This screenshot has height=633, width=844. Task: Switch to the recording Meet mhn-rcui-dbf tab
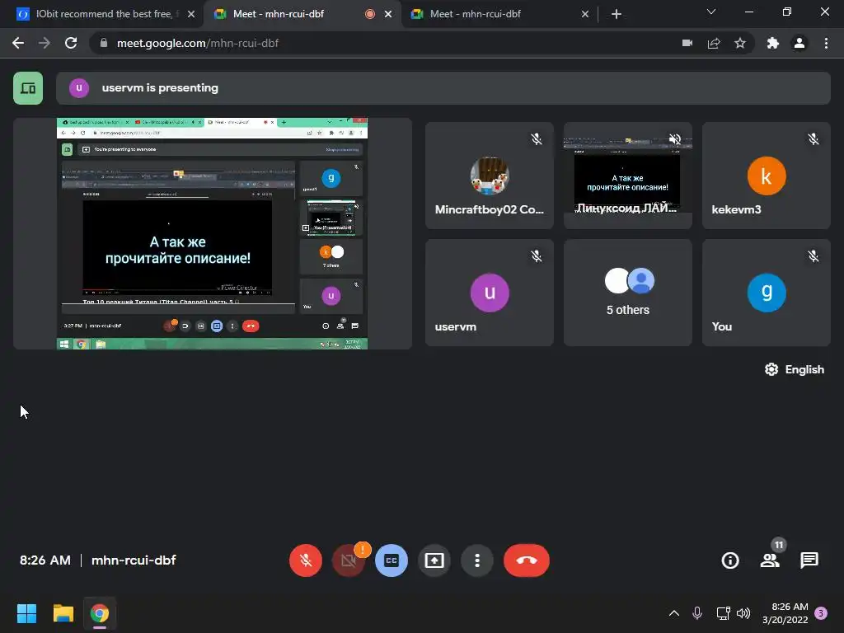pos(302,14)
